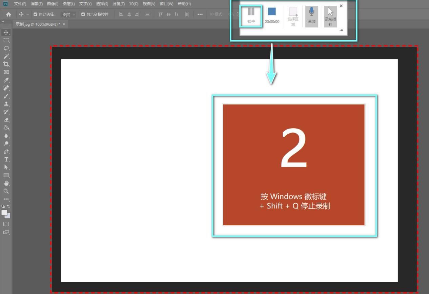Open the 滤镜(T) menu
The height and width of the screenshot is (294, 429).
[119, 4]
